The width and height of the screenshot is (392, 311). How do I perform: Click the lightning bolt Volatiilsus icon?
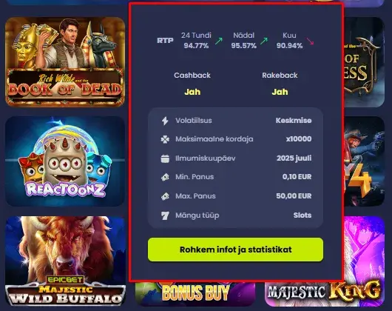point(165,121)
